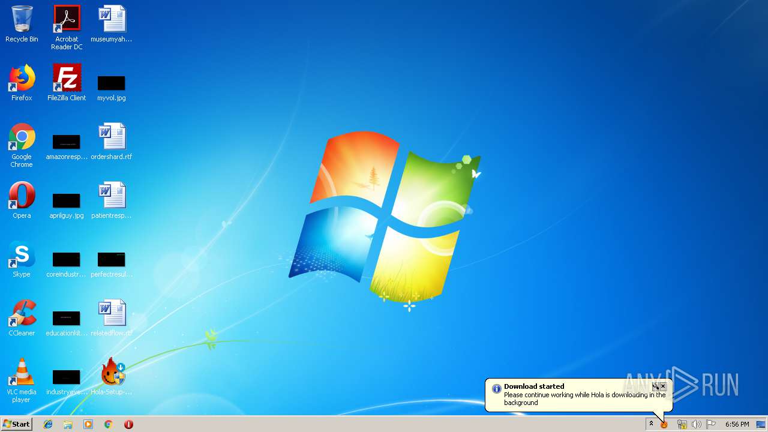This screenshot has height=432, width=768.
Task: Open the Start menu
Action: click(x=17, y=424)
